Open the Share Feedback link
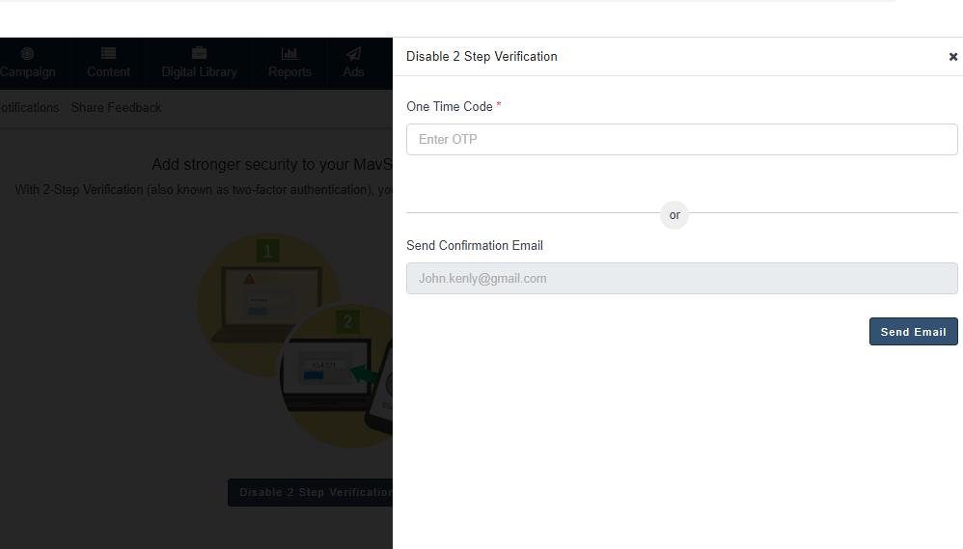 pos(116,107)
